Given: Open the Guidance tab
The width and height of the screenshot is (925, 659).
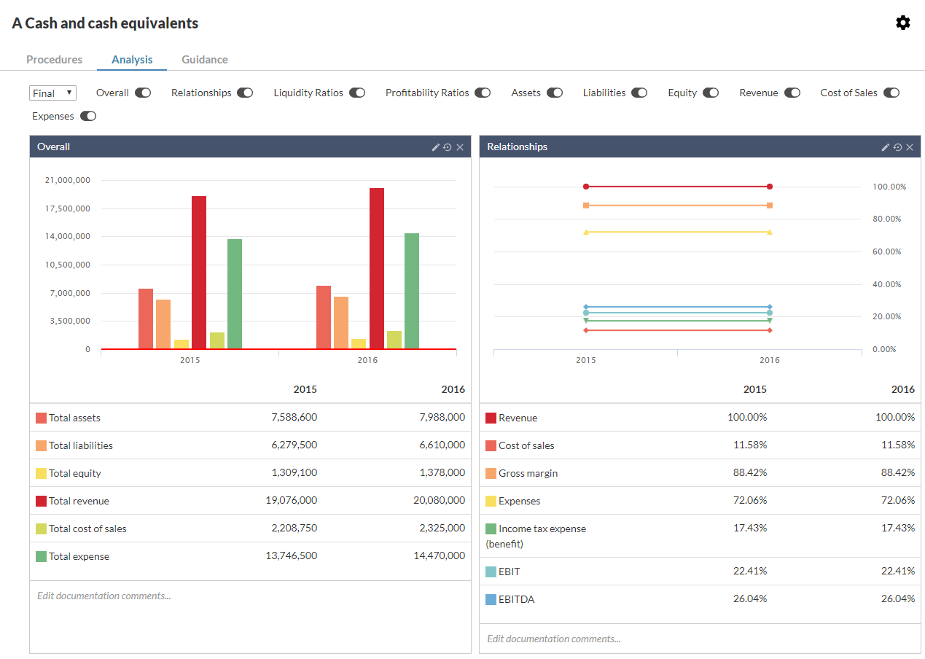Looking at the screenshot, I should tap(204, 59).
